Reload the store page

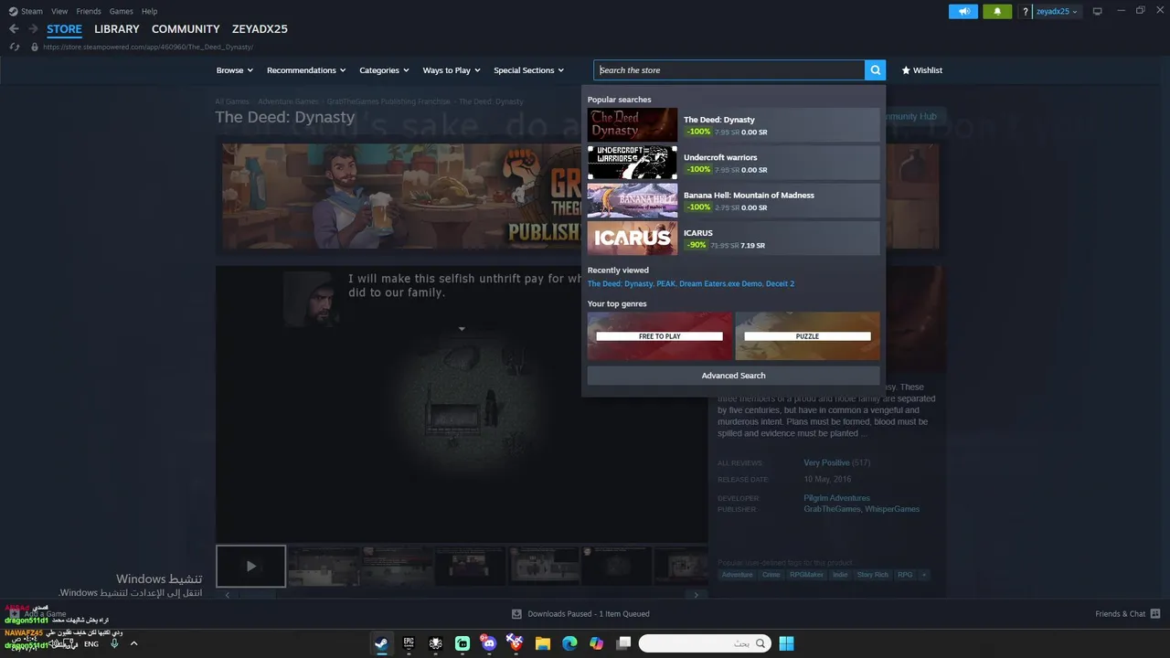14,47
